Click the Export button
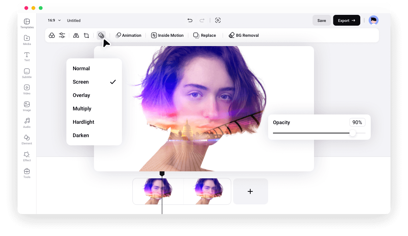Screen dimensions: 408x236 [346, 20]
